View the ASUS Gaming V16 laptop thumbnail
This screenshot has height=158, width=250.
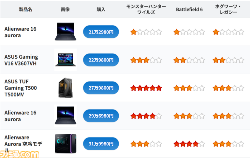tap(66, 60)
